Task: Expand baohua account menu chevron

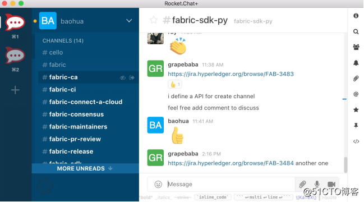Action: pyautogui.click(x=129, y=21)
